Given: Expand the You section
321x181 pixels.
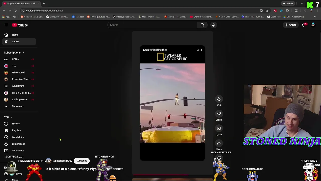Looking at the screenshot, I should [8, 117].
